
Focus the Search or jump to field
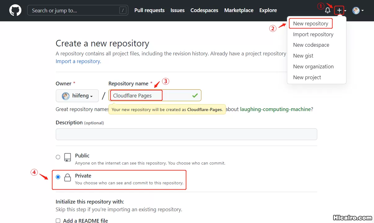coord(78,11)
